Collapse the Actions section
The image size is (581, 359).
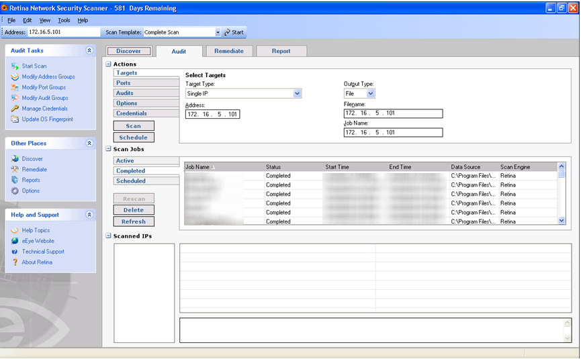108,64
